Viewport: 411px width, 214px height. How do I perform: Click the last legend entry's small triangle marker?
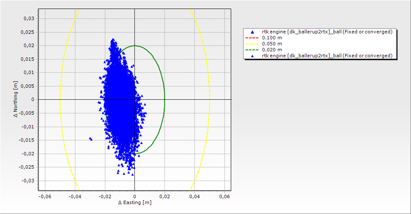252,56
